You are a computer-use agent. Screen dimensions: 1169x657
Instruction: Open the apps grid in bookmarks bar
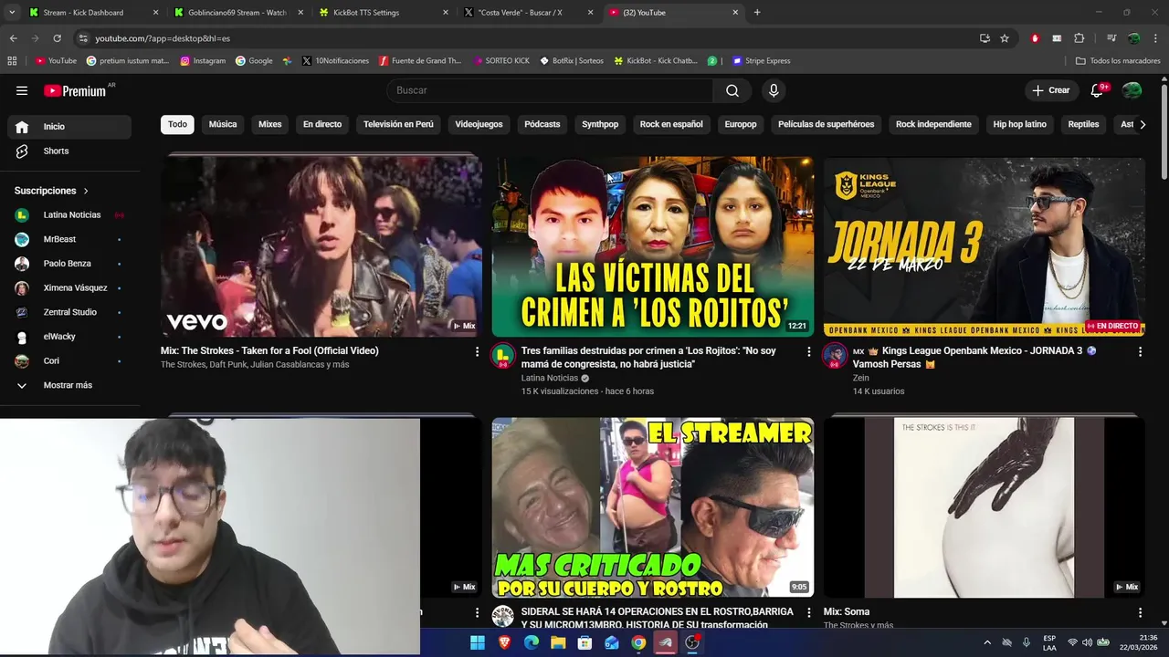pos(12,61)
